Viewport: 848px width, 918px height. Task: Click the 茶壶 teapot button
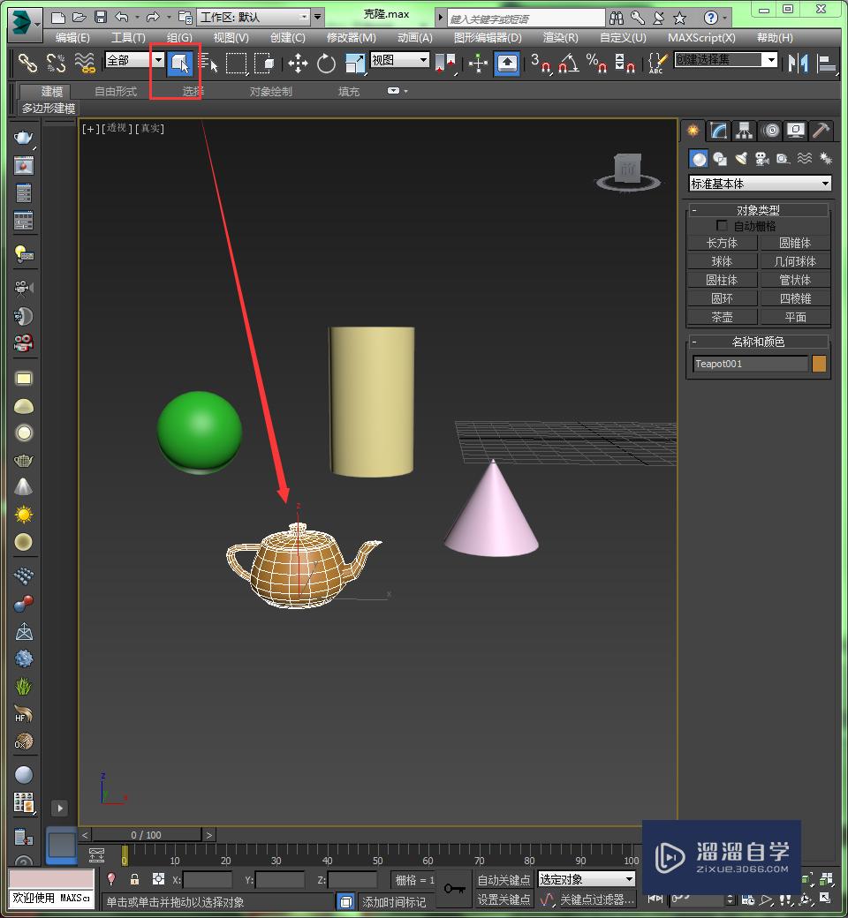click(722, 317)
